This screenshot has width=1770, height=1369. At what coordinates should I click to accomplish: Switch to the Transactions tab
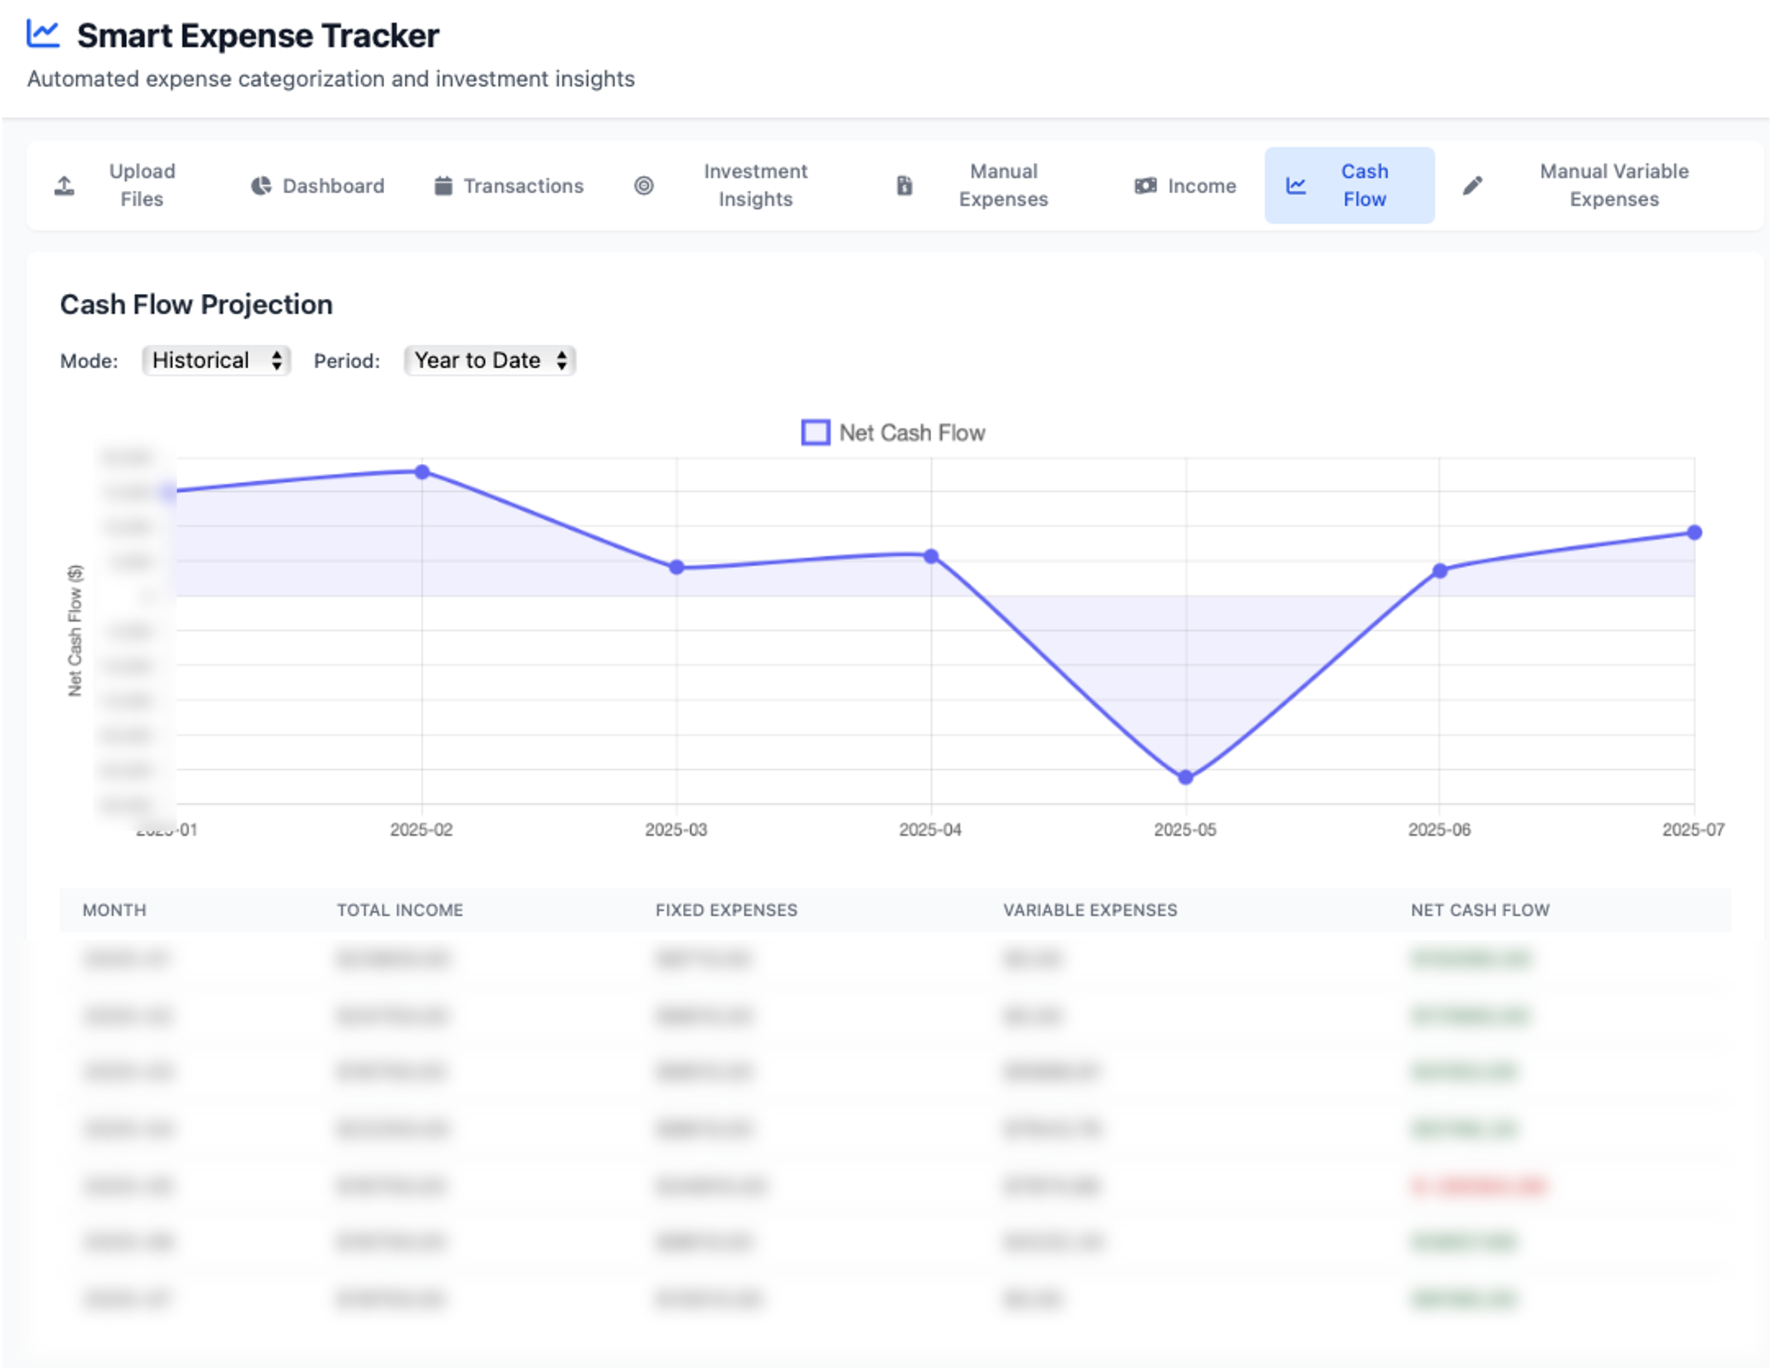coord(523,185)
